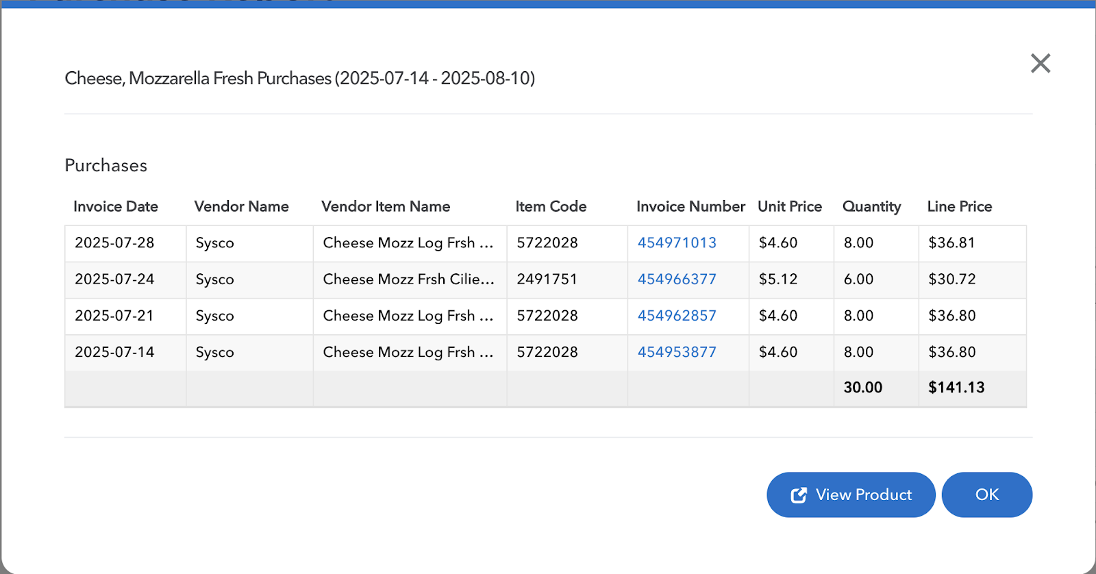Click the Invoice Number column header

690,207
